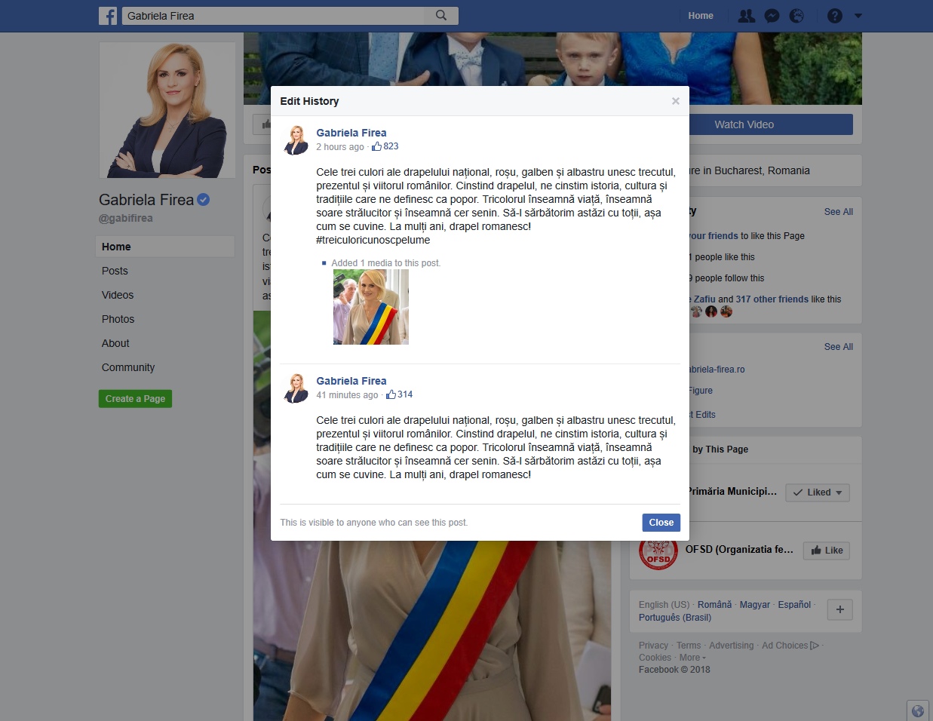The image size is (933, 721).
Task: Open the help question mark icon
Action: tap(834, 16)
